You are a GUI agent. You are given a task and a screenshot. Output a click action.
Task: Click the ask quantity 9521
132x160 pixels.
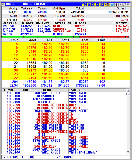[x=84, y=48]
